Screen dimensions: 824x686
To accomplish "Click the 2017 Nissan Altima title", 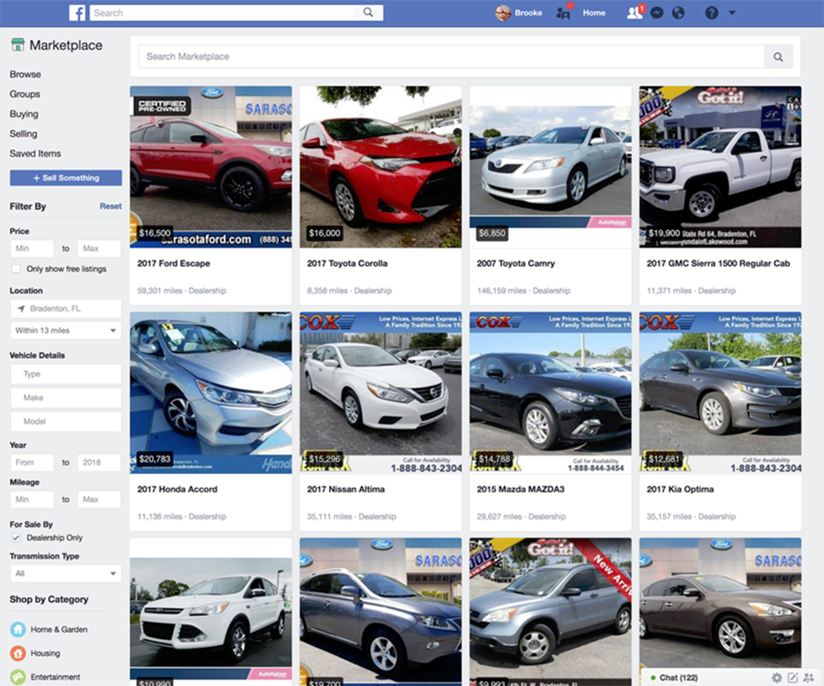I will click(346, 489).
